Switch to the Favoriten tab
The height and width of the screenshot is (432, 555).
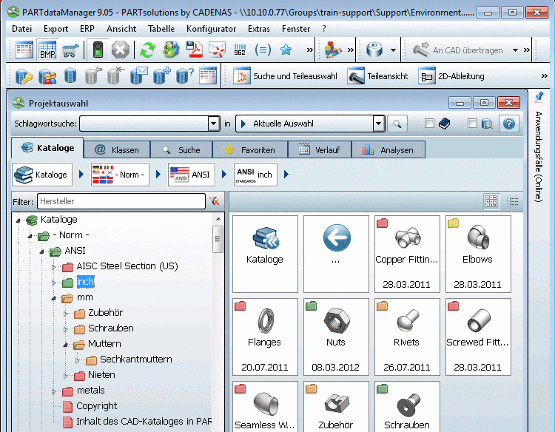point(250,150)
